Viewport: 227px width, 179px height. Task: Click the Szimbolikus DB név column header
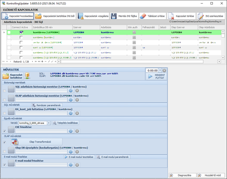pos(45,28)
